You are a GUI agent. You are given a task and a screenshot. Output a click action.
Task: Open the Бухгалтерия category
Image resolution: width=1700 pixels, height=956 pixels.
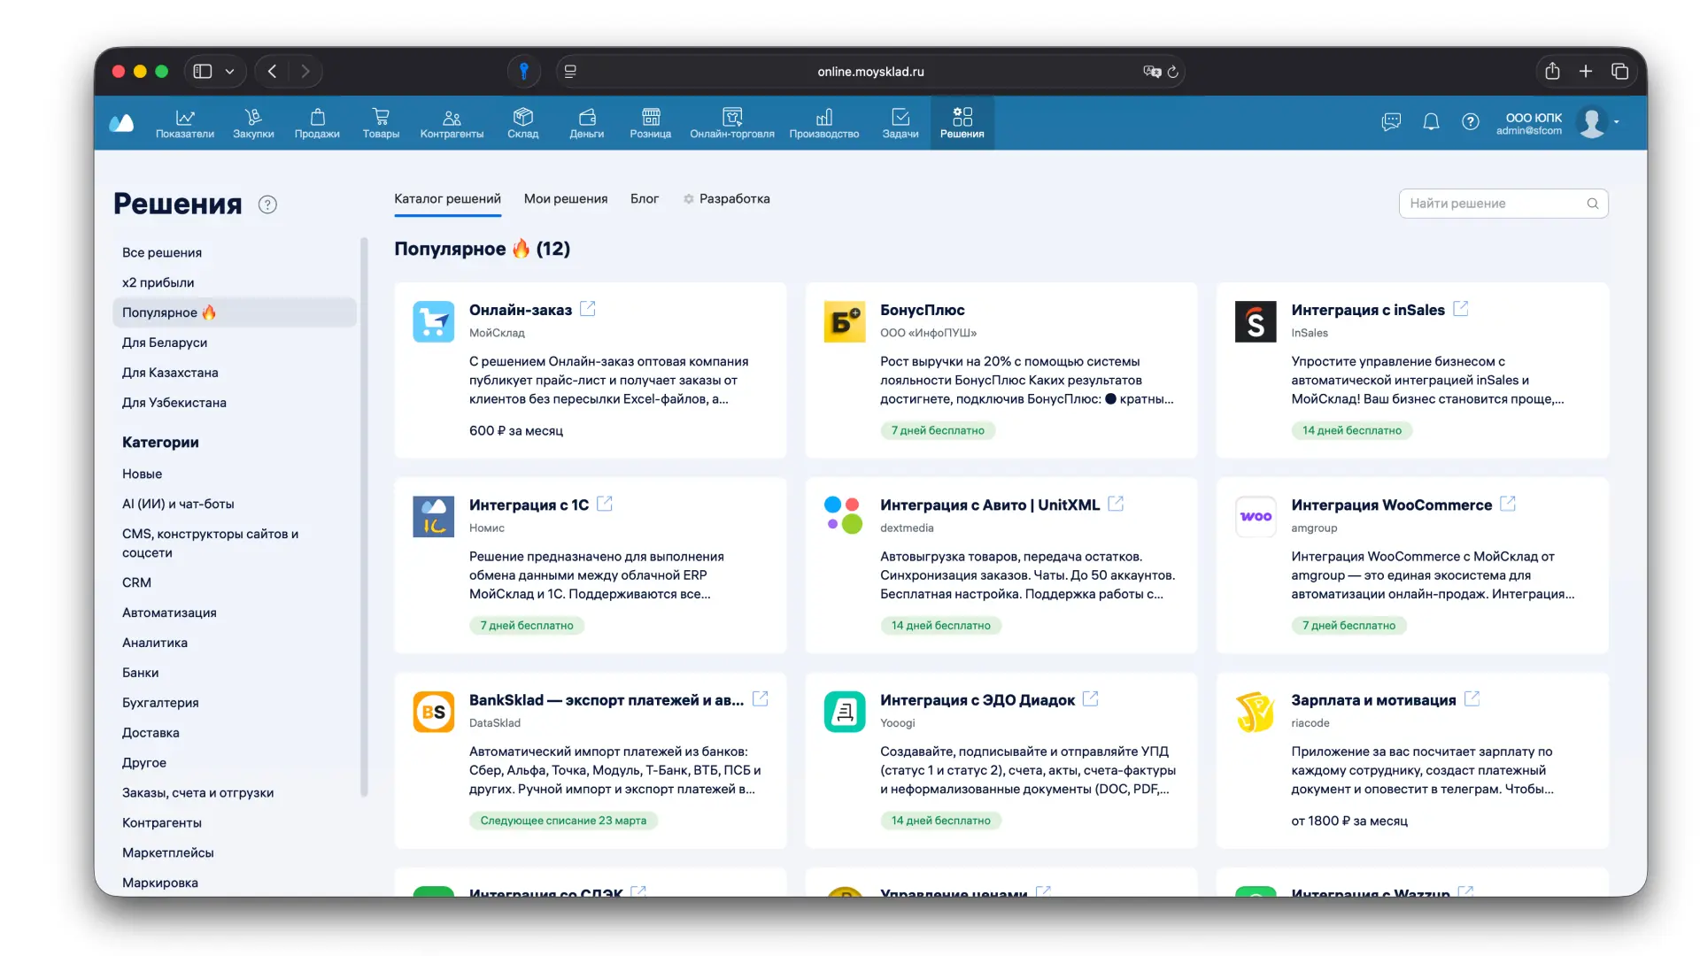[x=160, y=703]
